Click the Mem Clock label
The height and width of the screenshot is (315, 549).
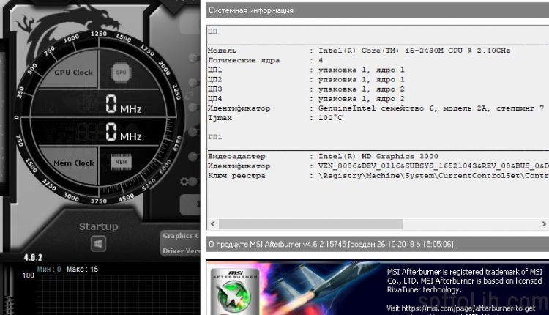73,163
